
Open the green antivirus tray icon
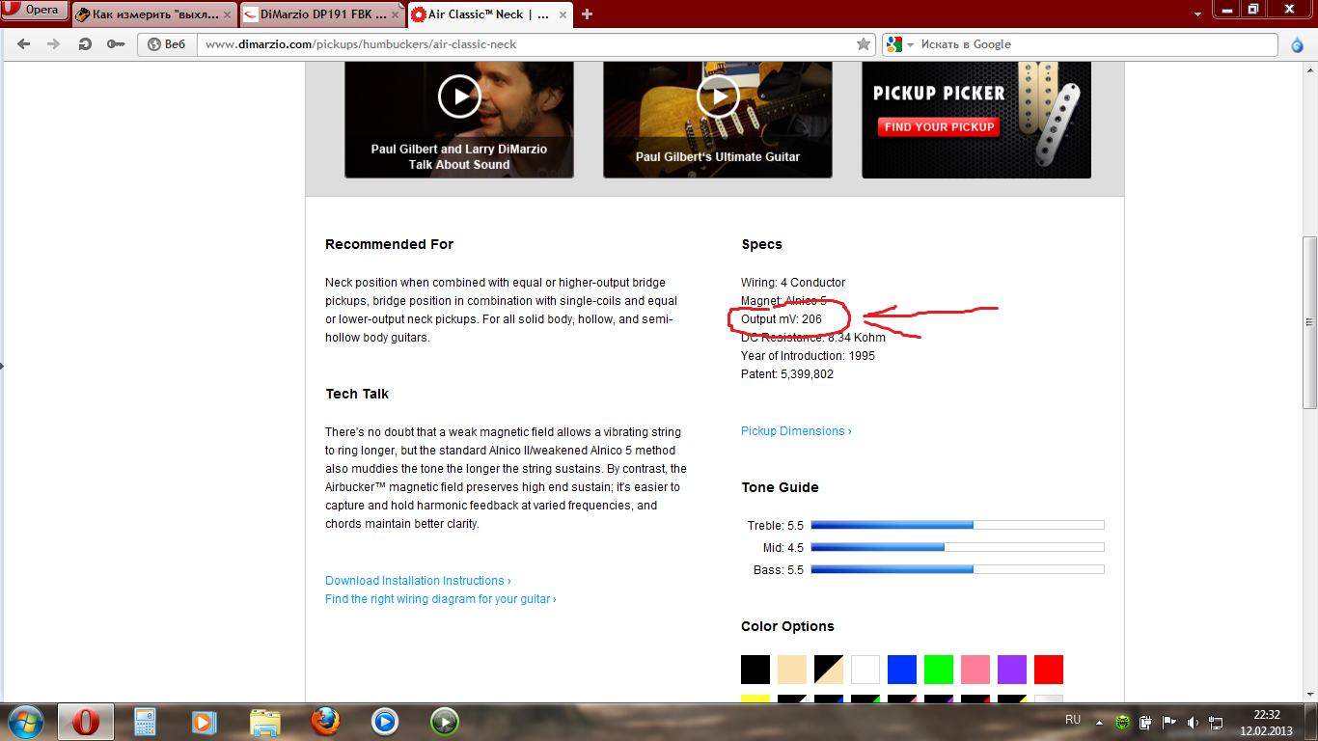click(1122, 722)
